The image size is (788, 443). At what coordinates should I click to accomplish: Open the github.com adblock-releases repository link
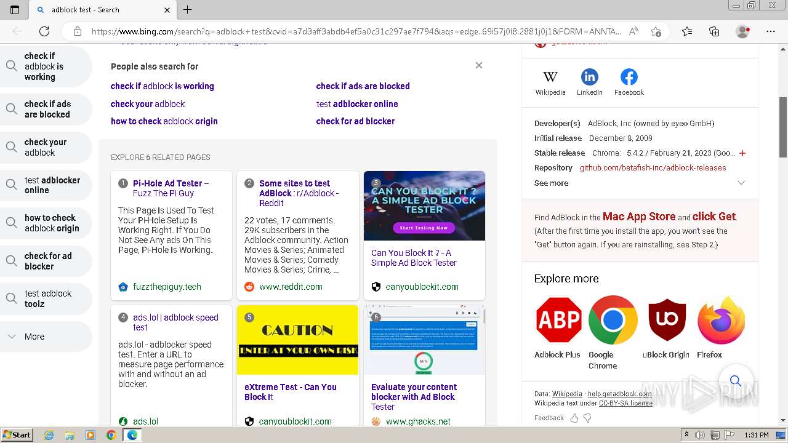click(653, 168)
